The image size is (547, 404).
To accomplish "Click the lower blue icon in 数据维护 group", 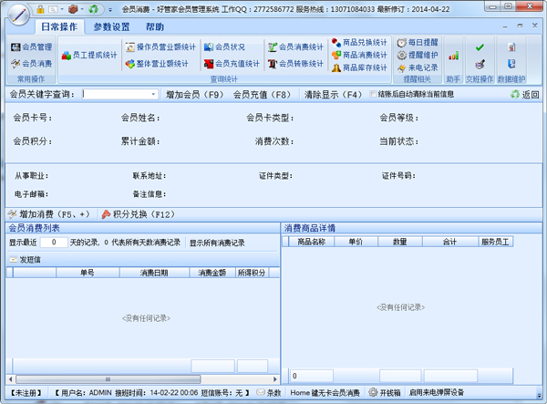I will 511,64.
